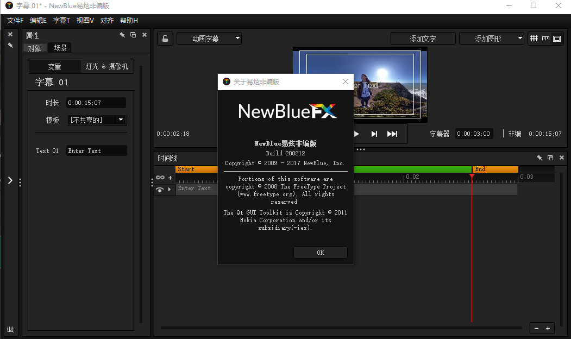Open the 文件F menu

[x=15, y=21]
